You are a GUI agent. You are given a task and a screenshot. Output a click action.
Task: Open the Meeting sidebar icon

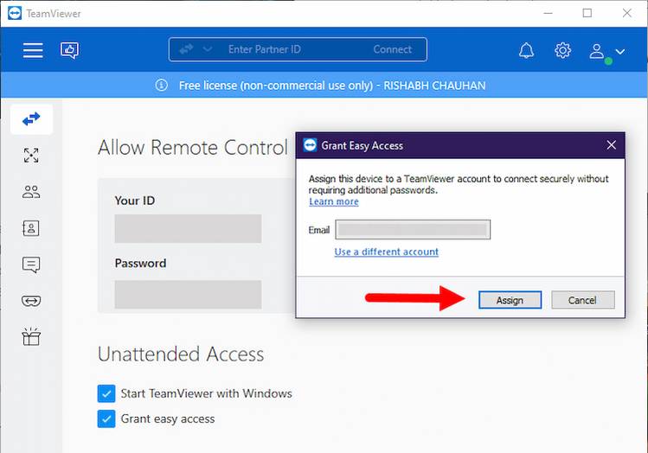point(31,192)
